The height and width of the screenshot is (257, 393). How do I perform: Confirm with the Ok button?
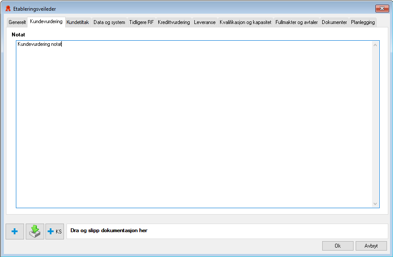tap(338, 246)
